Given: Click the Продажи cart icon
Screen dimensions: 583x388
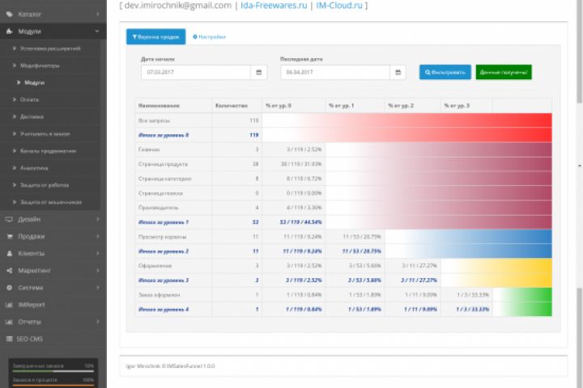Looking at the screenshot, I should coord(9,236).
